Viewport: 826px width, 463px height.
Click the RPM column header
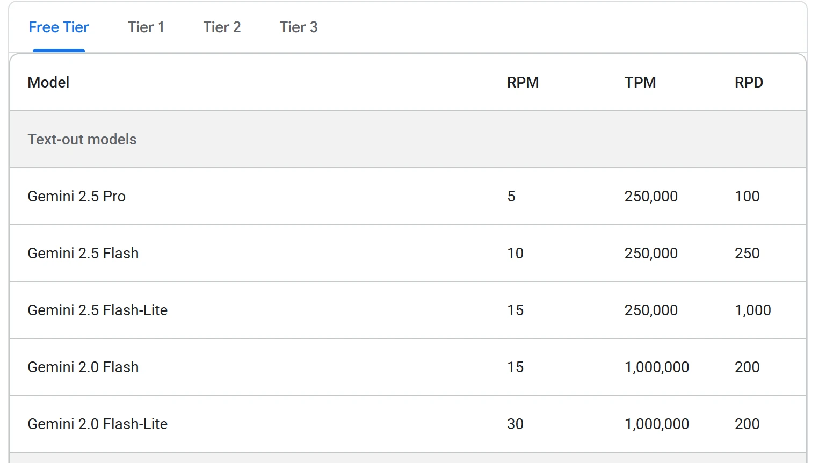click(x=523, y=82)
